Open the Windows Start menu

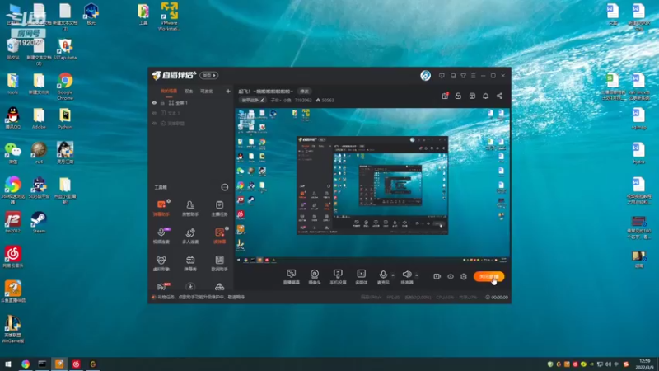pyautogui.click(x=7, y=364)
